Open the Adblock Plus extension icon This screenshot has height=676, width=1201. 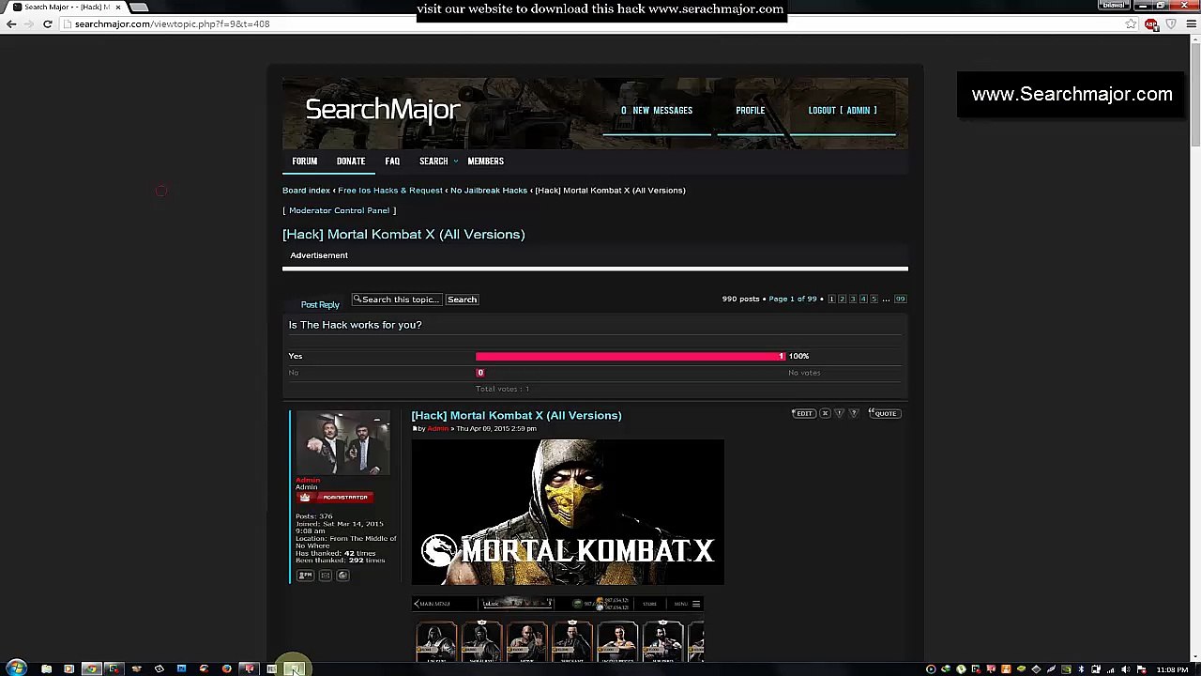tap(1151, 23)
